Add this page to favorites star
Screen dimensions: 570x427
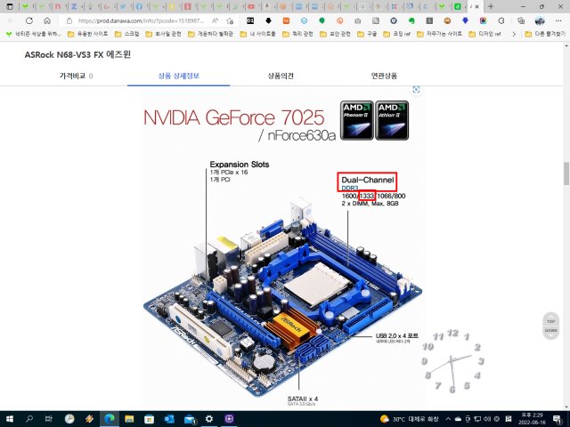(x=230, y=20)
